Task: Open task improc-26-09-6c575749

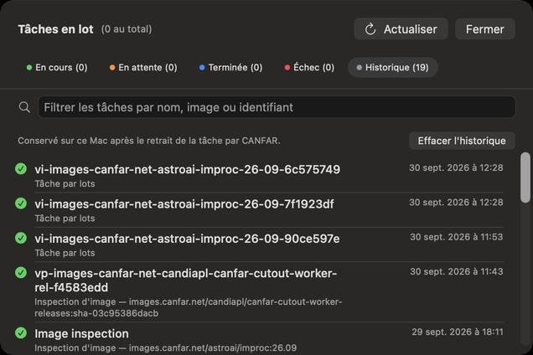Action: 260,176
